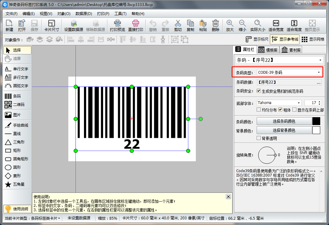
Task: Click the white background color swatch
Action: 316,130
